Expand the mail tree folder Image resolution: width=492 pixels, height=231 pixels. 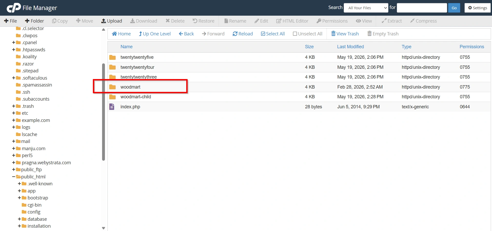click(14, 141)
